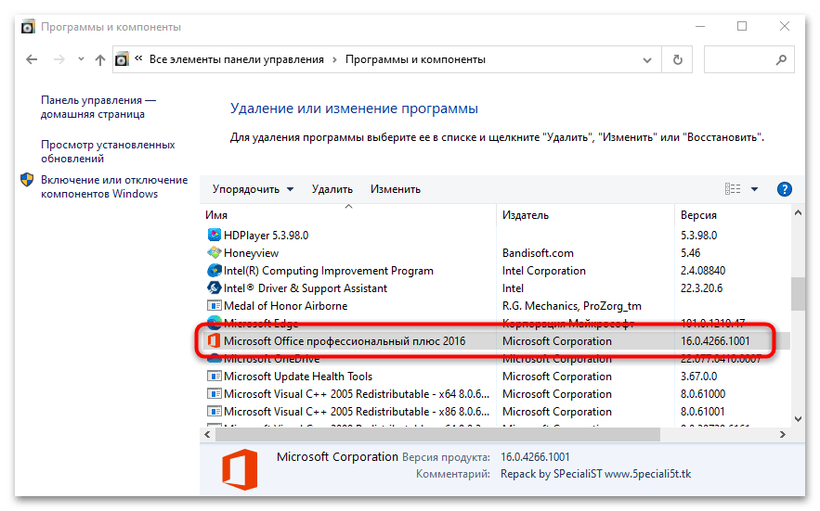Click the Honeyview program icon
Screen dimensions: 820x511
[215, 253]
